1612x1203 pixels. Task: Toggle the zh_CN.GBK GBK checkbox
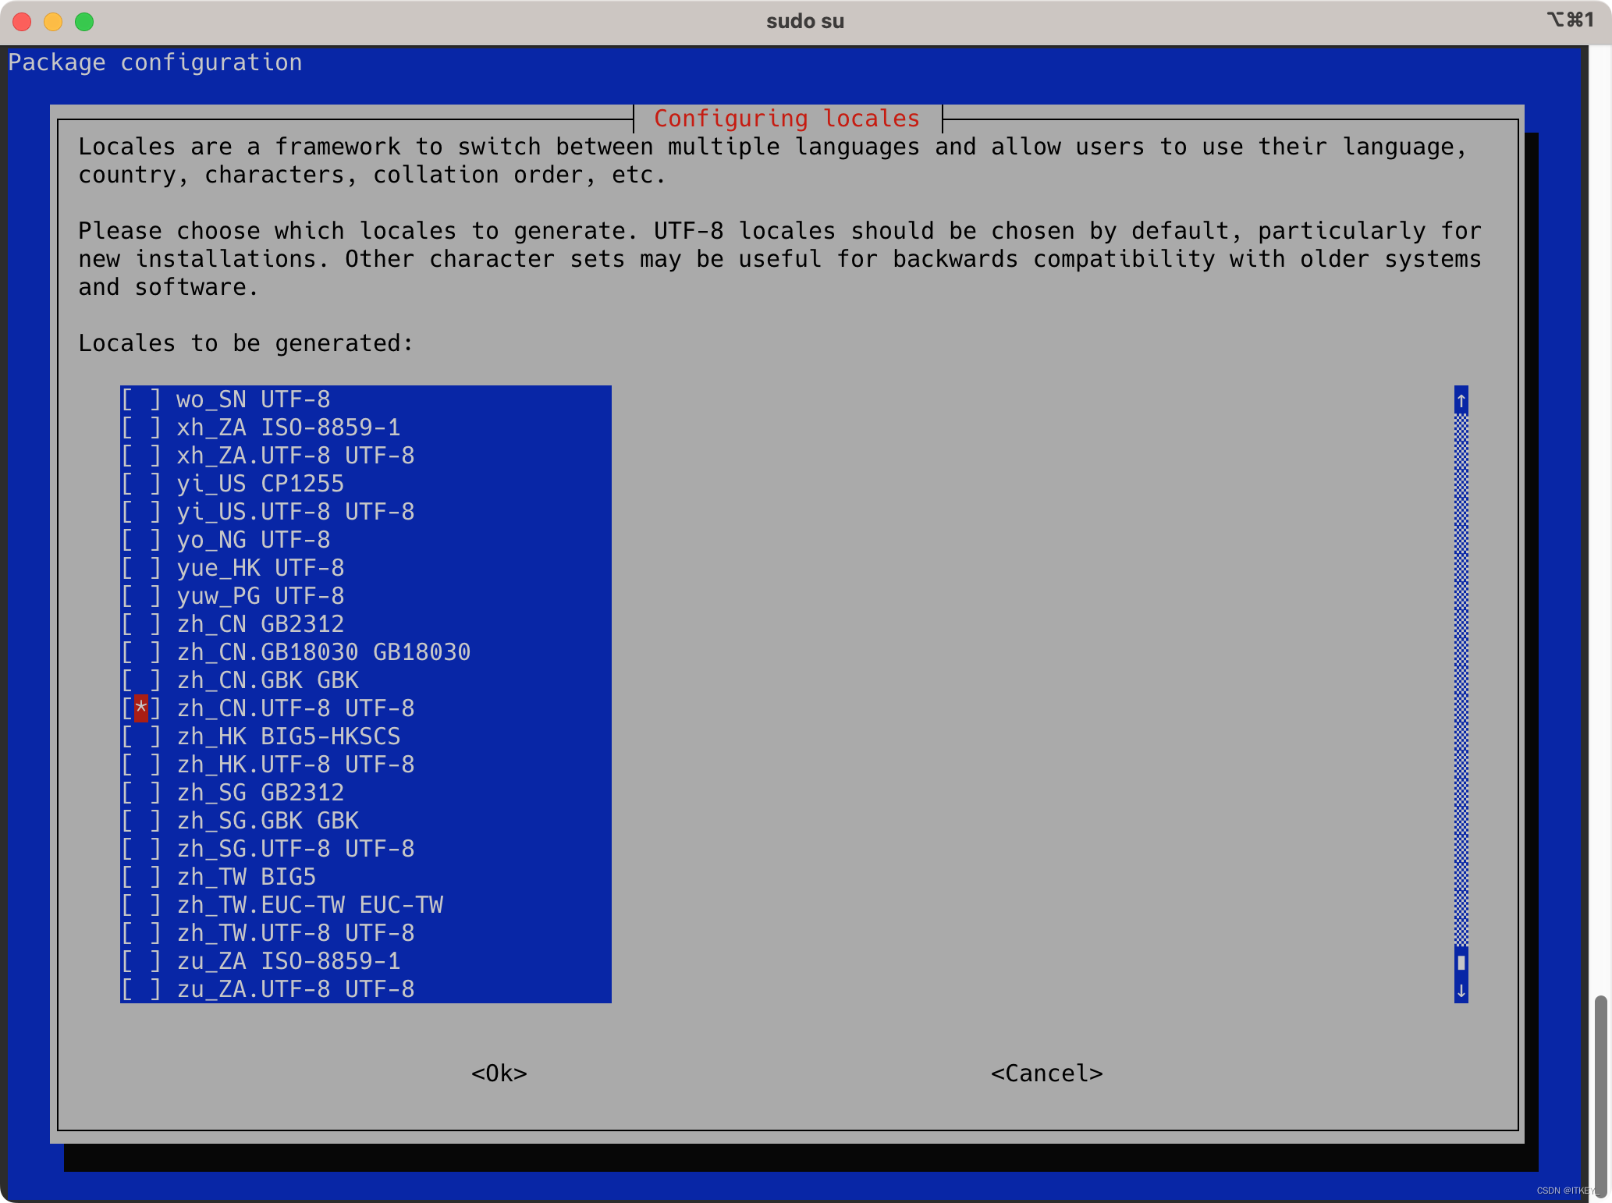pyautogui.click(x=141, y=680)
